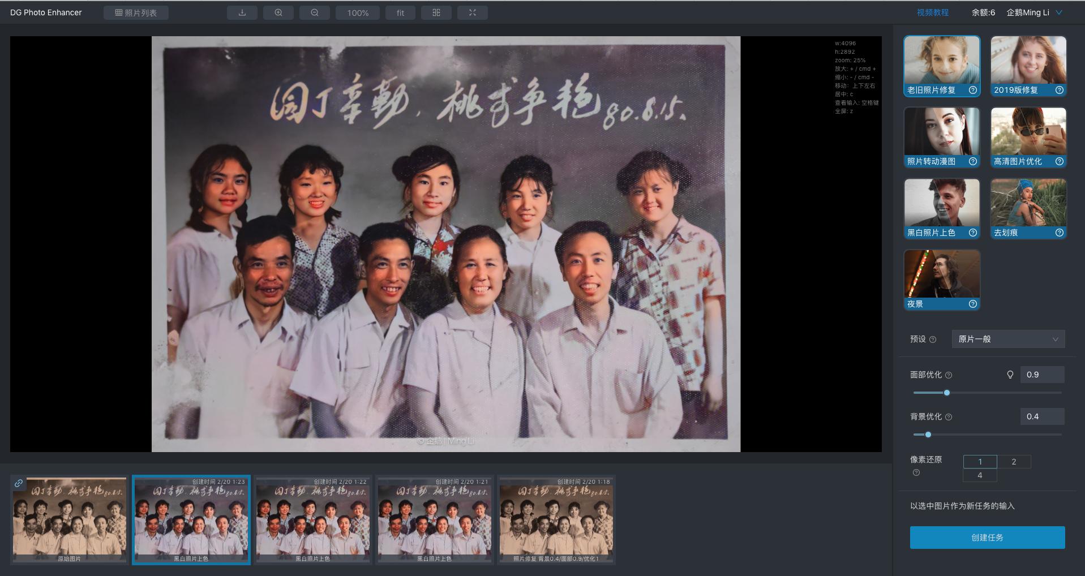Click the link icon on the original photo thumbnail
Viewport: 1085px width, 576px height.
pos(19,483)
